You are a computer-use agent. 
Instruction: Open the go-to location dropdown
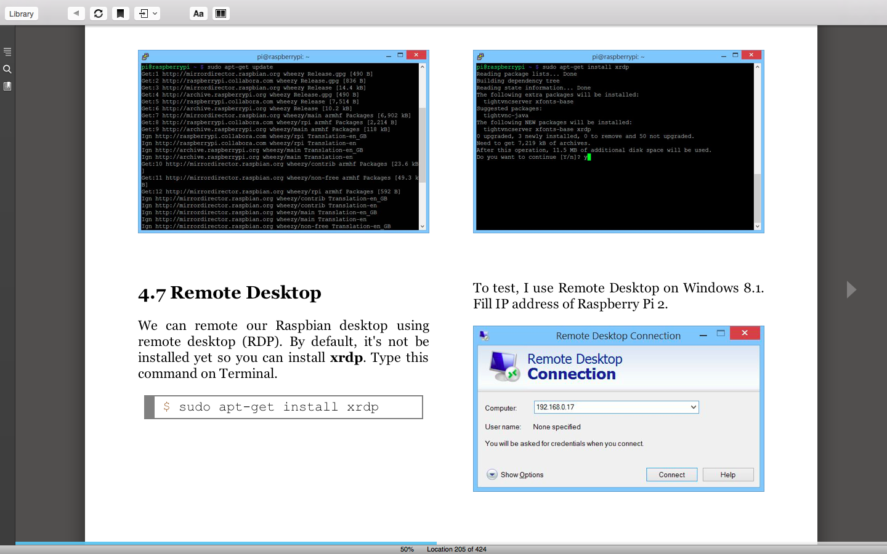click(147, 13)
